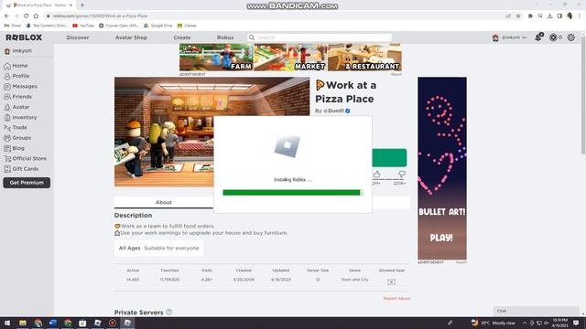This screenshot has height=329, width=586.
Task: Bookmark page with star icon
Action: point(518,16)
